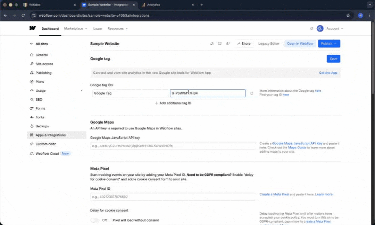Viewport: 375px width, 225px height.
Task: Open Publishing settings in sidebar
Action: coord(43,73)
